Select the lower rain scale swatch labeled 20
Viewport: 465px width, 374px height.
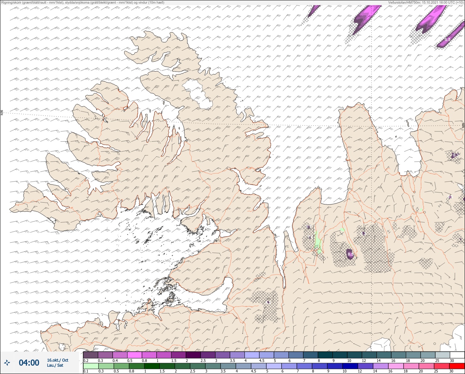[426, 366]
